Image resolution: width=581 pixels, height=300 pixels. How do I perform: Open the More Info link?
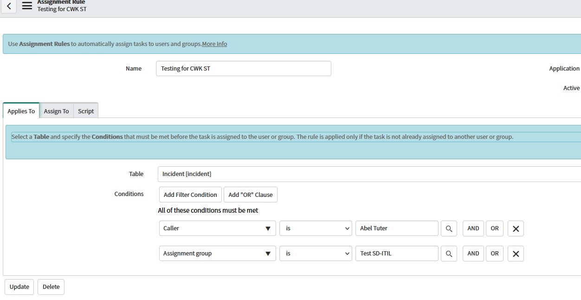214,44
